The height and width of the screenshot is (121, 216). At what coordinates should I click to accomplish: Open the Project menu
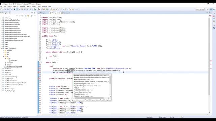coord(34,6)
